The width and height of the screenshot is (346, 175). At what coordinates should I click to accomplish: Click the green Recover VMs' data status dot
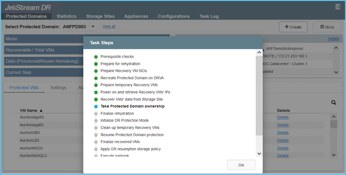96,99
